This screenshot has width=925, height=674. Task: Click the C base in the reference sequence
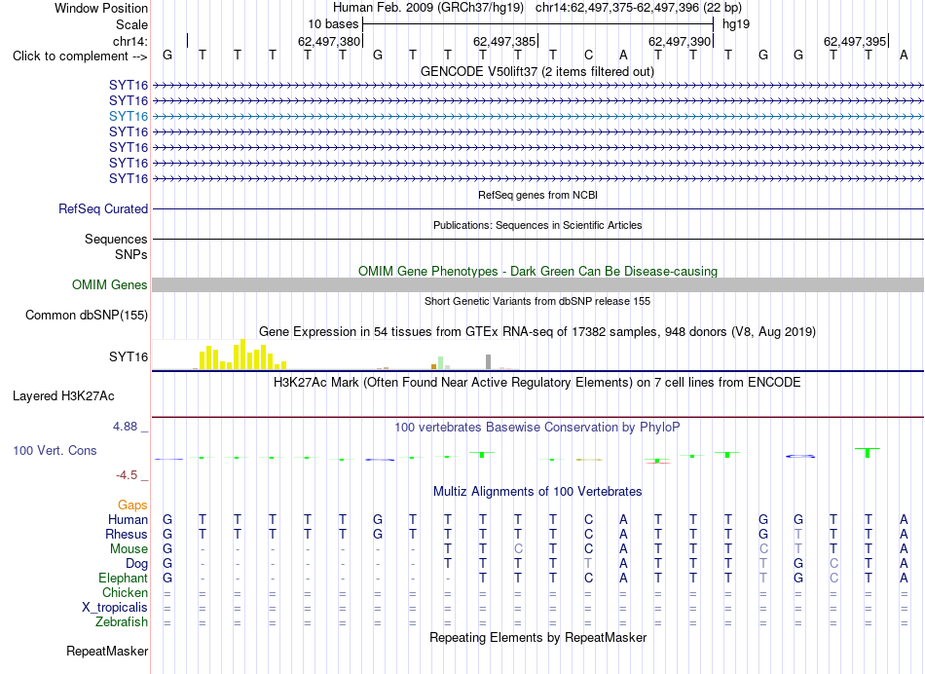588,56
